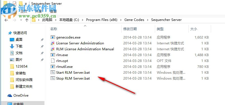Open the recent locations dropdown arrow
This screenshot has height=105, width=225.
[x=21, y=20]
